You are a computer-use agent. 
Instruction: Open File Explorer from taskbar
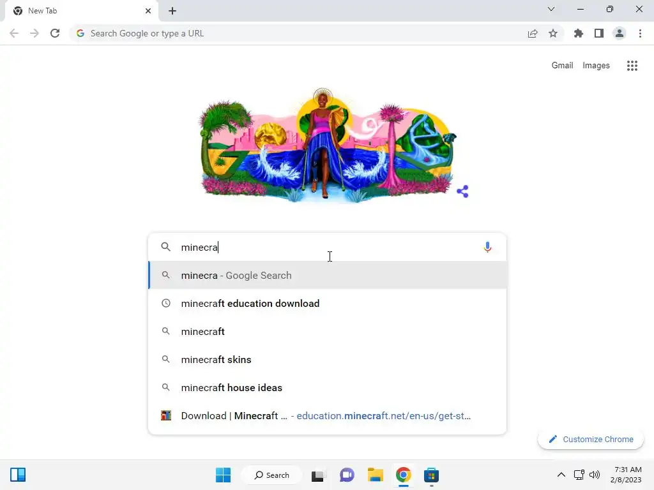tap(376, 475)
